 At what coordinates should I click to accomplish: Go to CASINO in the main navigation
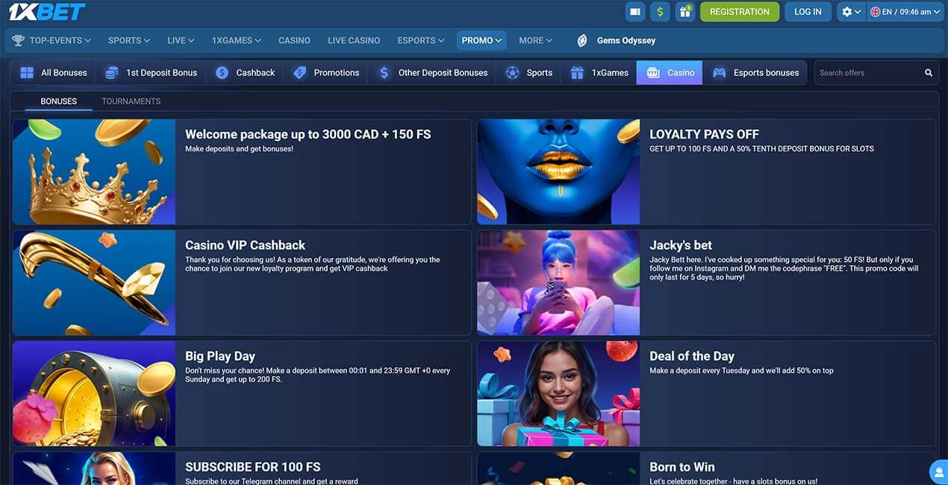294,40
